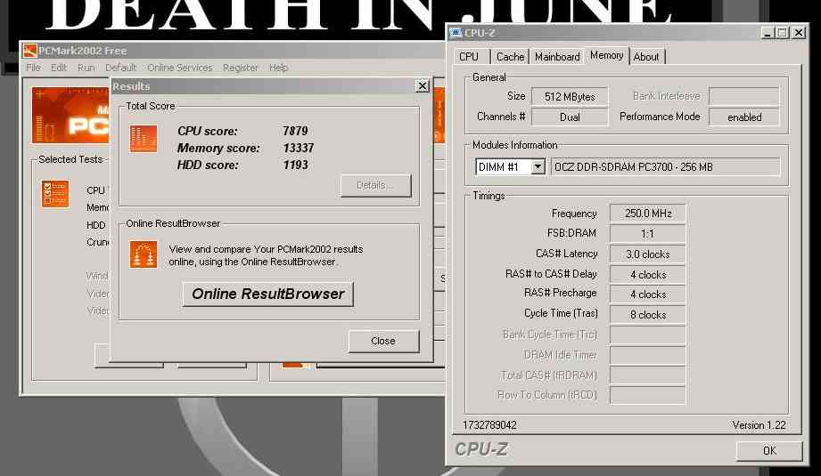Open the Run menu in PCMark2002

click(86, 68)
